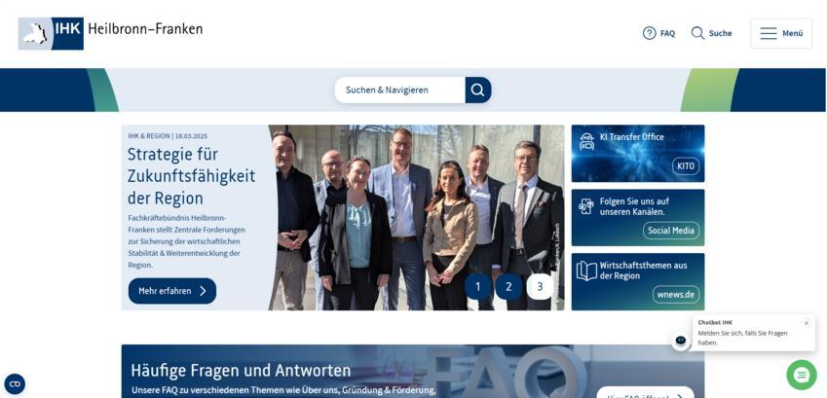Select carousel slide 3
The width and height of the screenshot is (827, 398).
click(540, 287)
